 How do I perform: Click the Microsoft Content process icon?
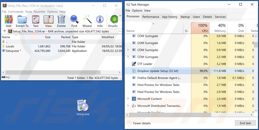point(134,99)
